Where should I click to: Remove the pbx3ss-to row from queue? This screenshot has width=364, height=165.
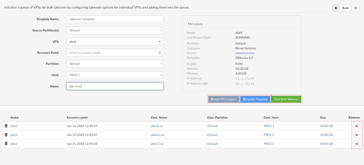(357, 135)
